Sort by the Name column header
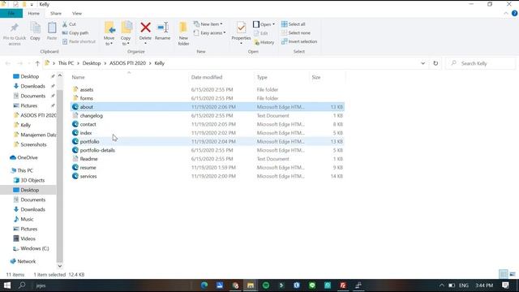Screen dimensions: 519x292 tap(78, 77)
